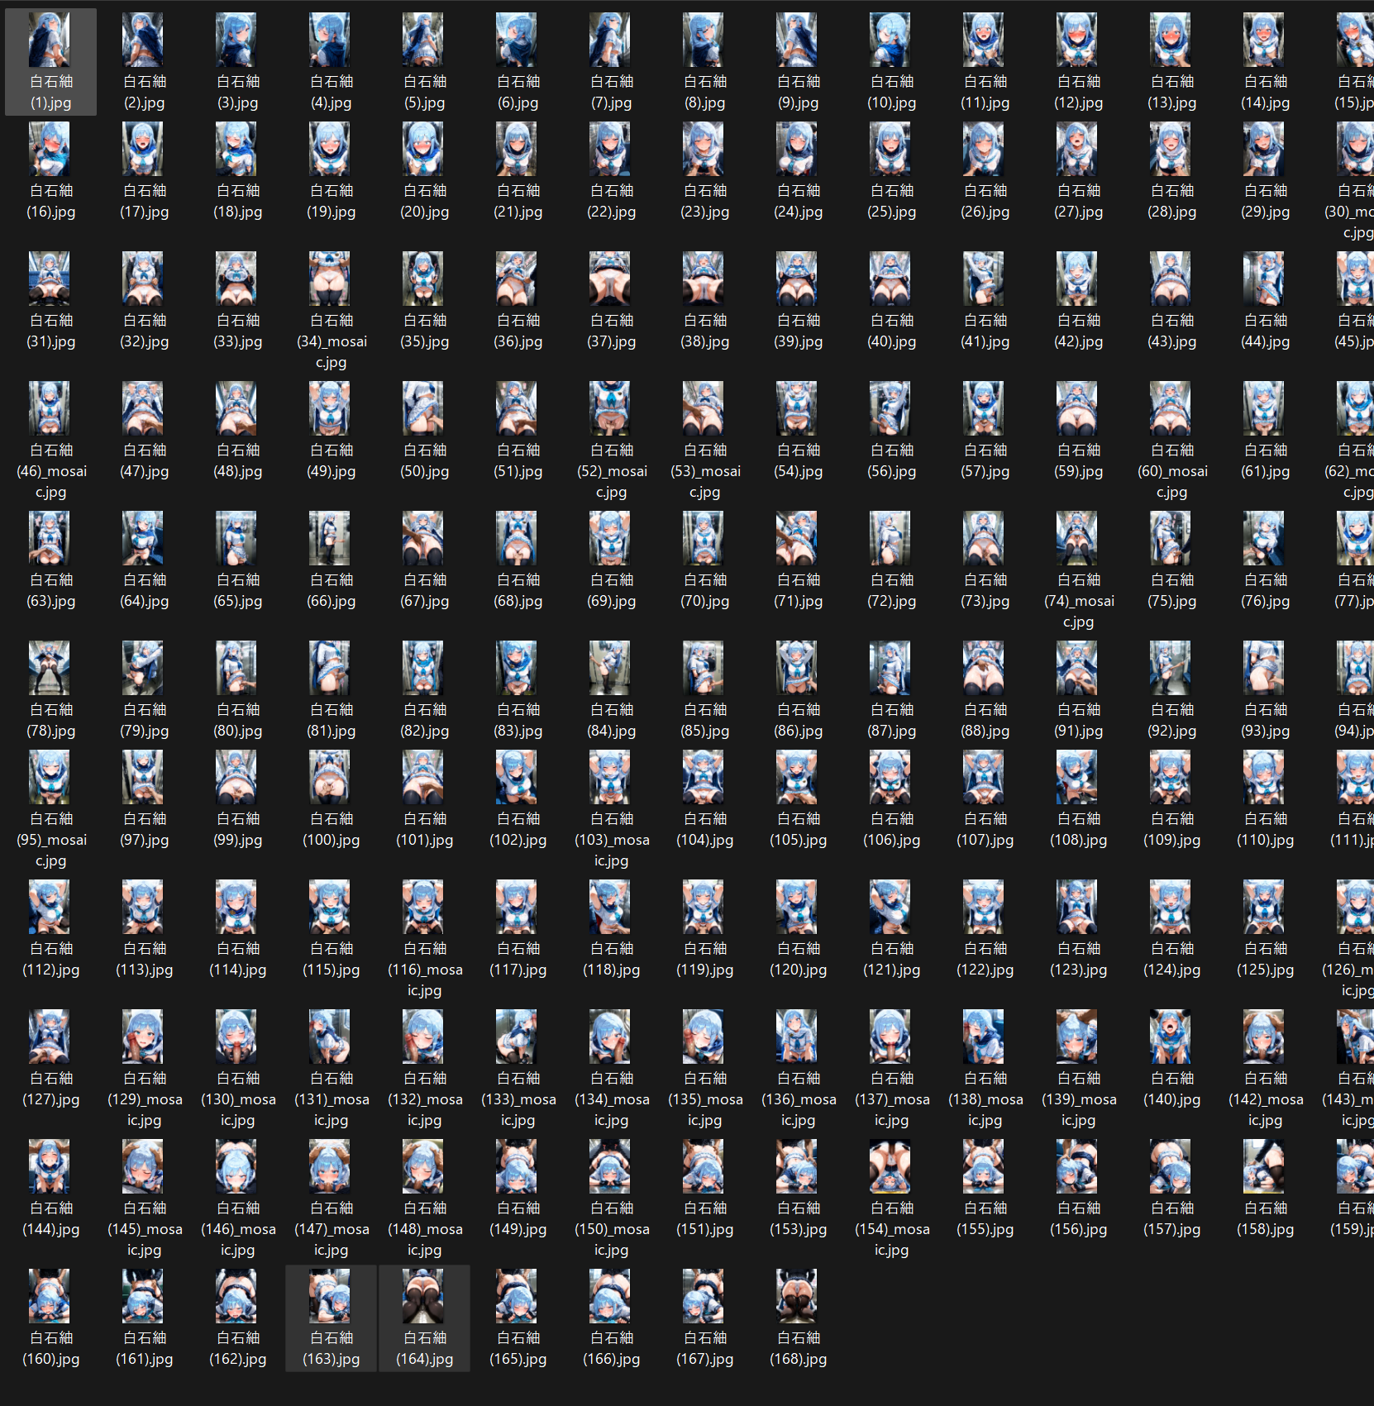Viewport: 1374px width, 1406px height.
Task: Click the file name 白石紬 (131)_mosaic.jpg
Action: 331,1099
